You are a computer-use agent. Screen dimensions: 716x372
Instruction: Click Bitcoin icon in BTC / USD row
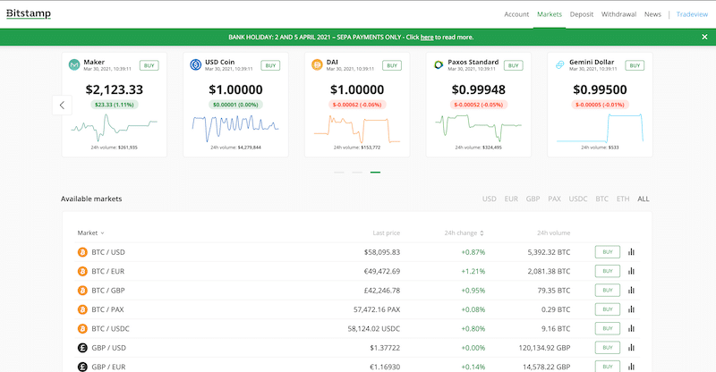[x=82, y=252]
